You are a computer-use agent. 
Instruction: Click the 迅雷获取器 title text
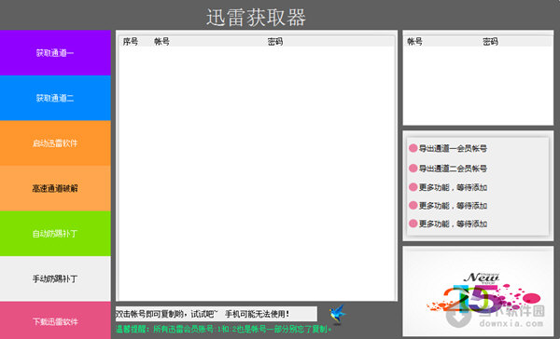point(256,17)
